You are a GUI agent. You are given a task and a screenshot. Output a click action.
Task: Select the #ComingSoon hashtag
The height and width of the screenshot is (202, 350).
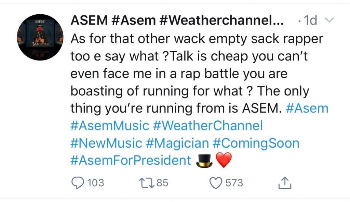[256, 143]
